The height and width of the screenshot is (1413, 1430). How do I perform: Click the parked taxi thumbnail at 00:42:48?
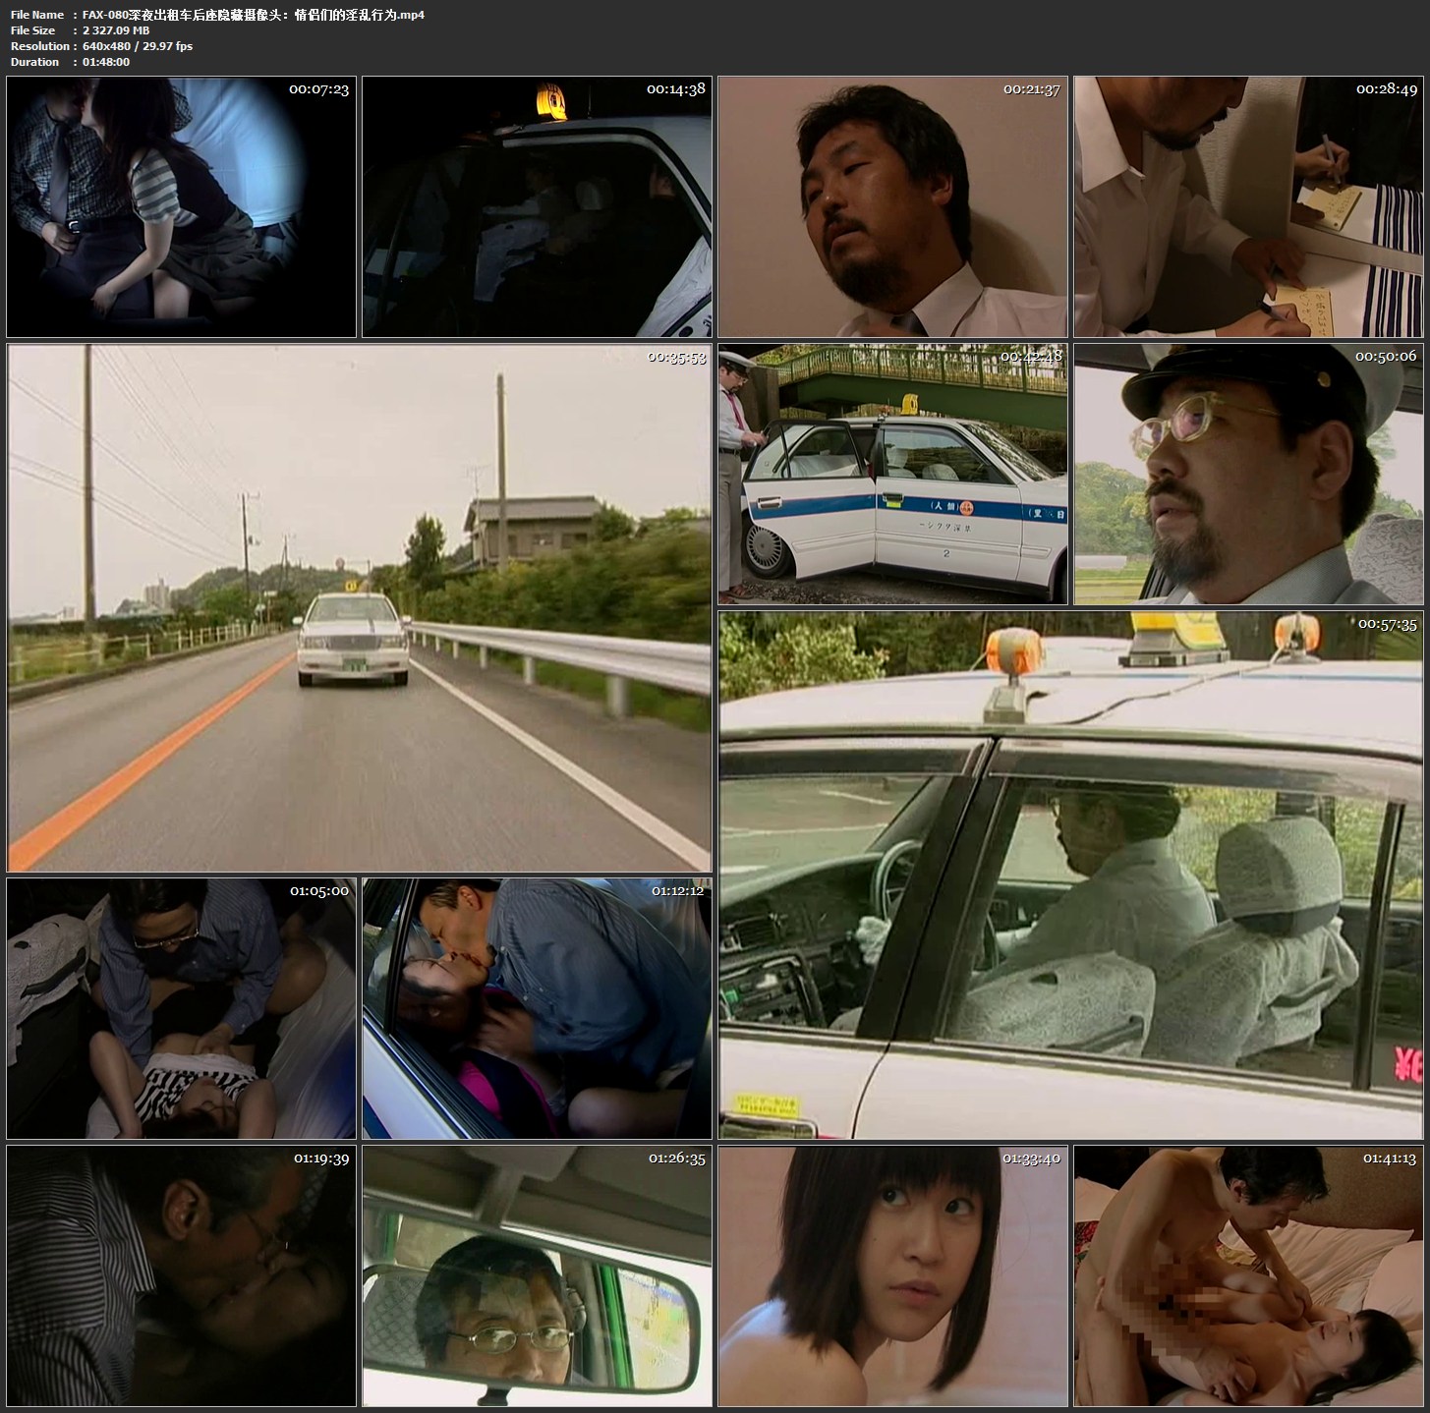[892, 475]
